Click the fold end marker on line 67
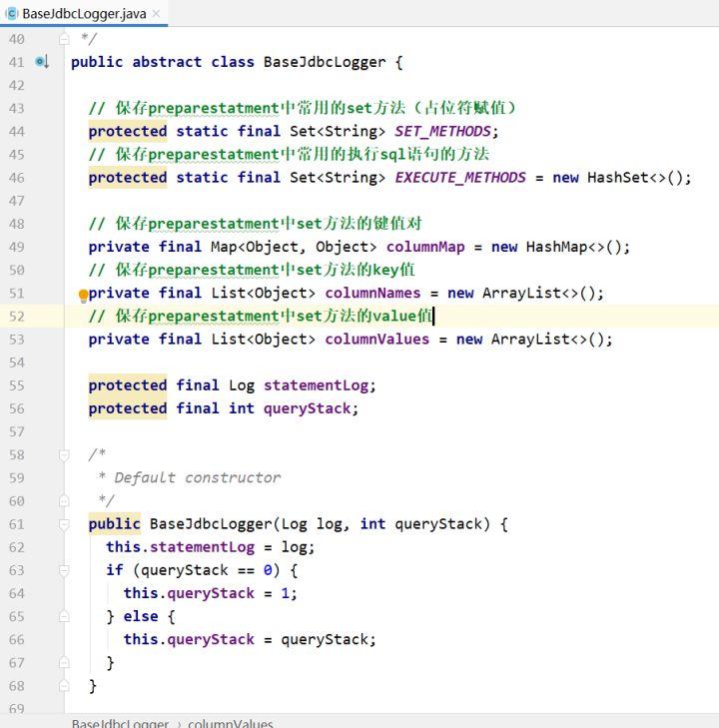Screen dimensions: 719x728 [x=64, y=662]
